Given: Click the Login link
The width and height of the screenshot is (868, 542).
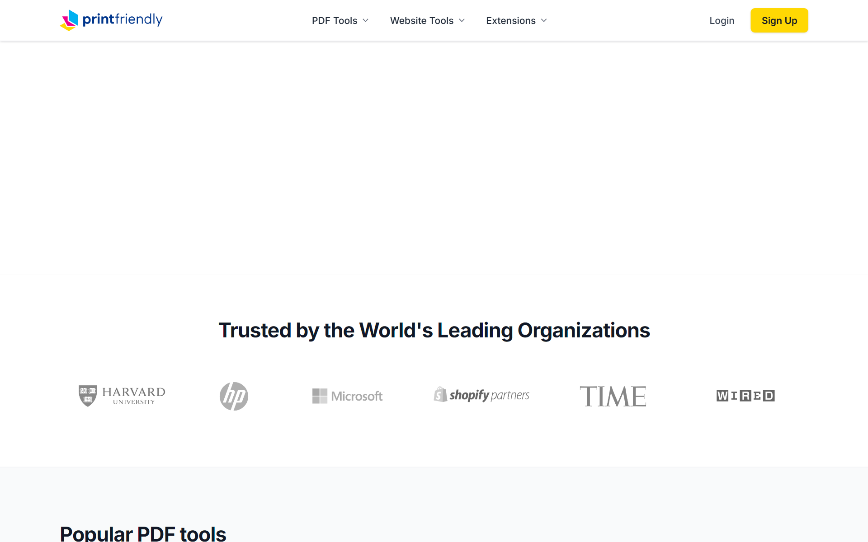Looking at the screenshot, I should pyautogui.click(x=722, y=21).
